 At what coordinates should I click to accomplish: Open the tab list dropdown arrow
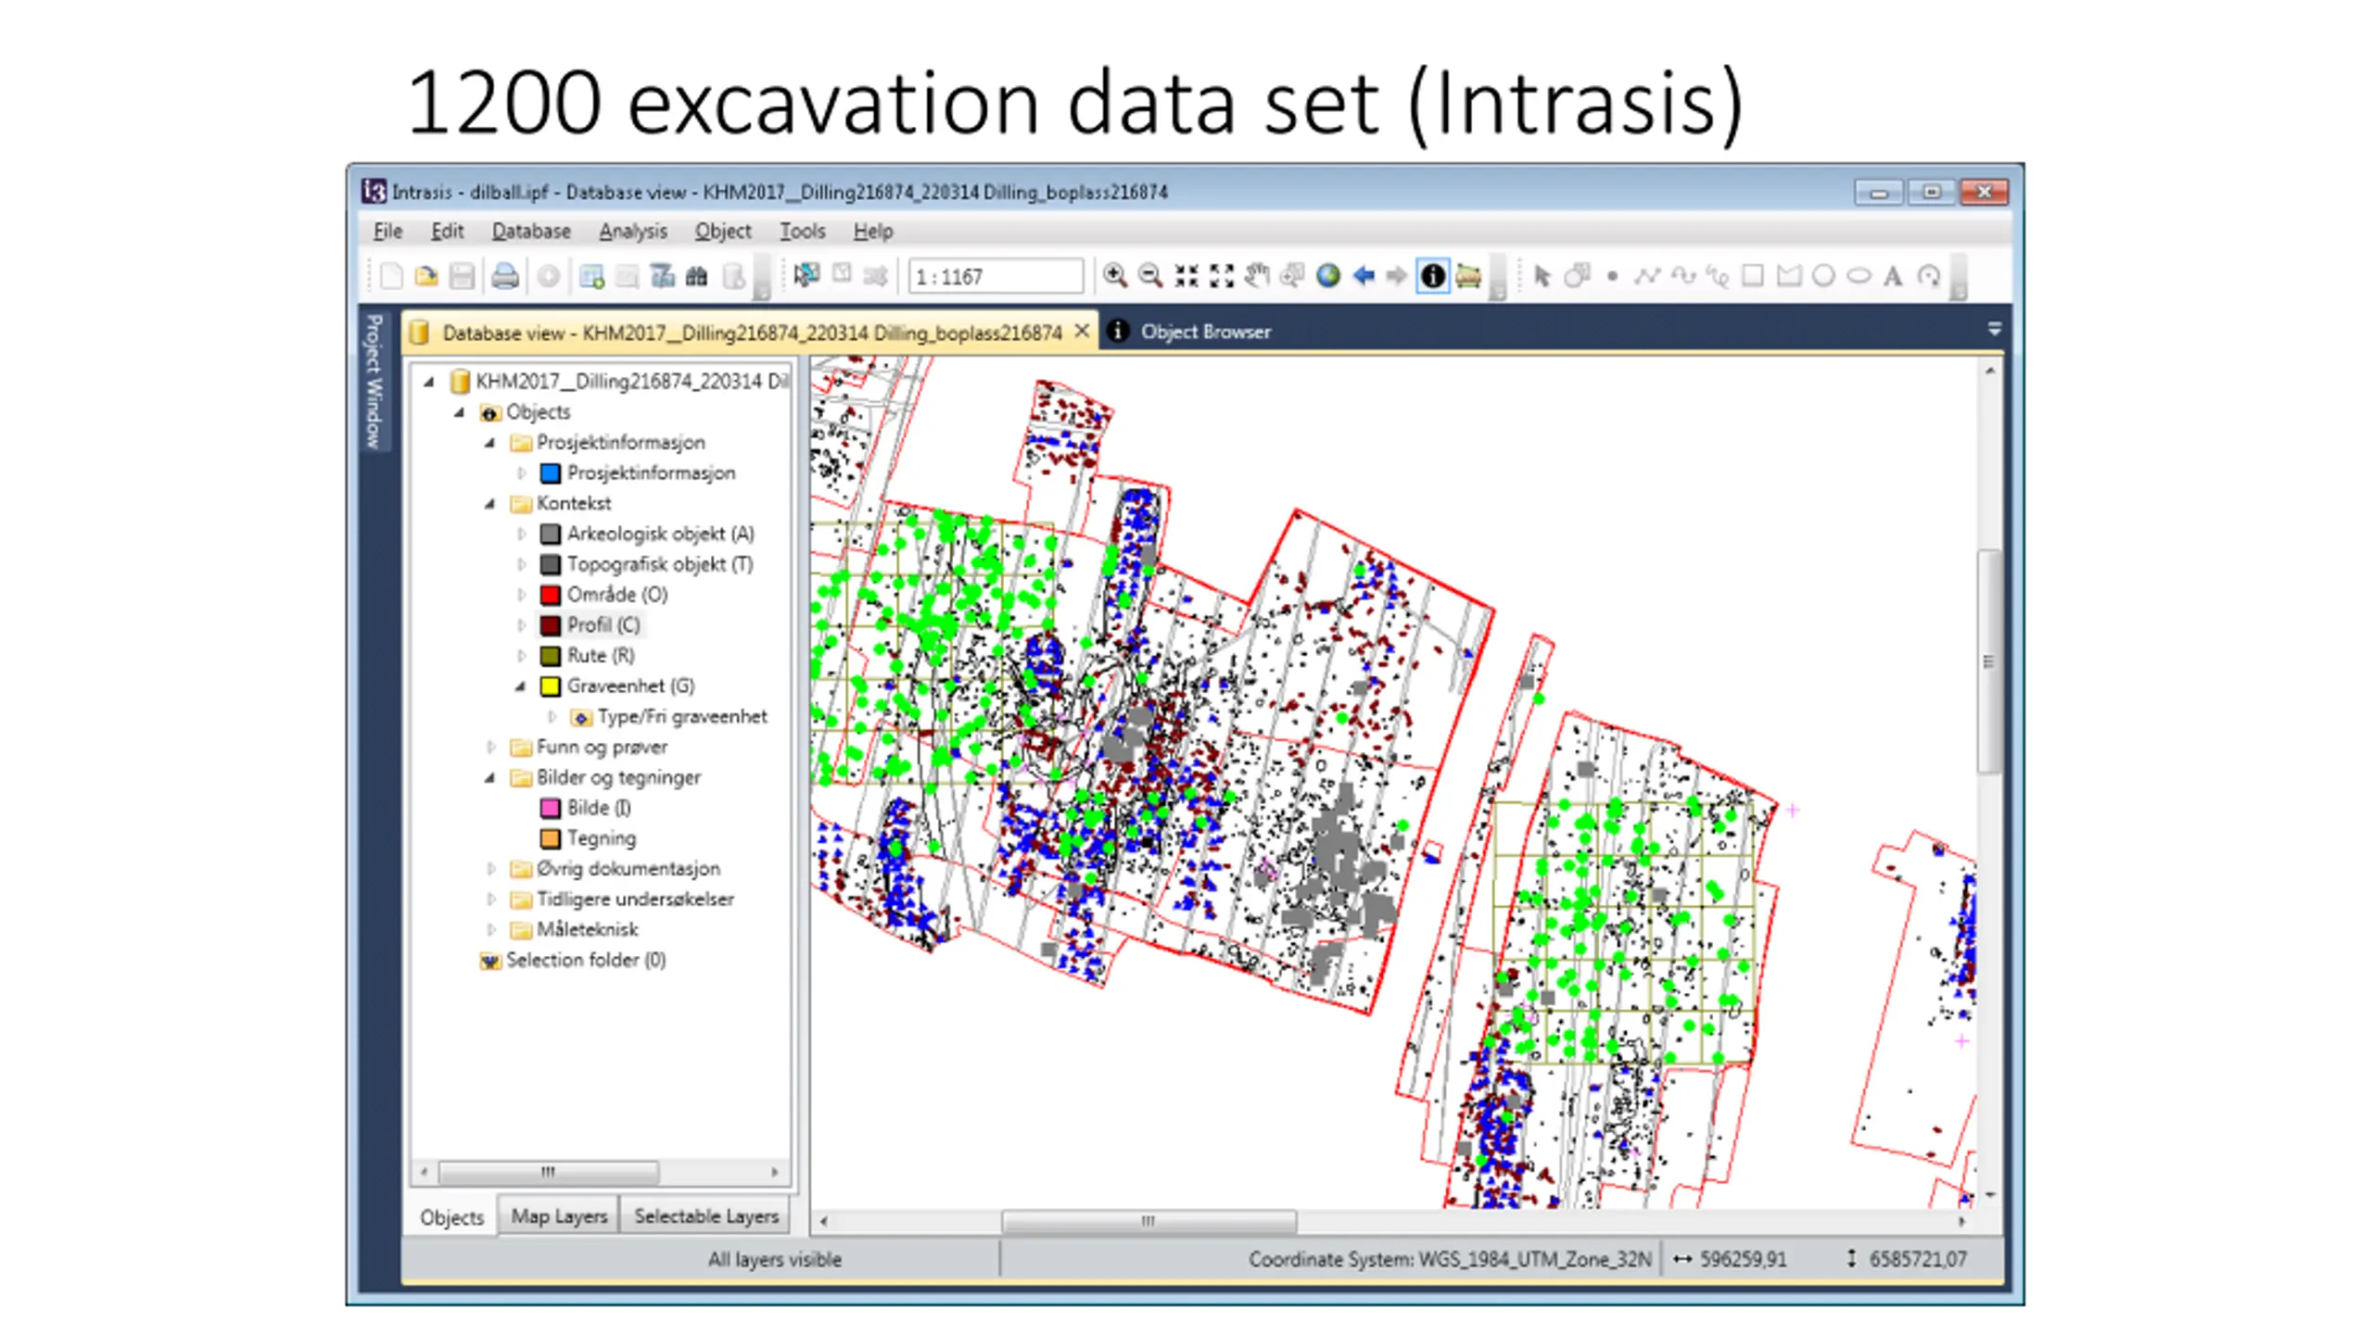[1995, 329]
